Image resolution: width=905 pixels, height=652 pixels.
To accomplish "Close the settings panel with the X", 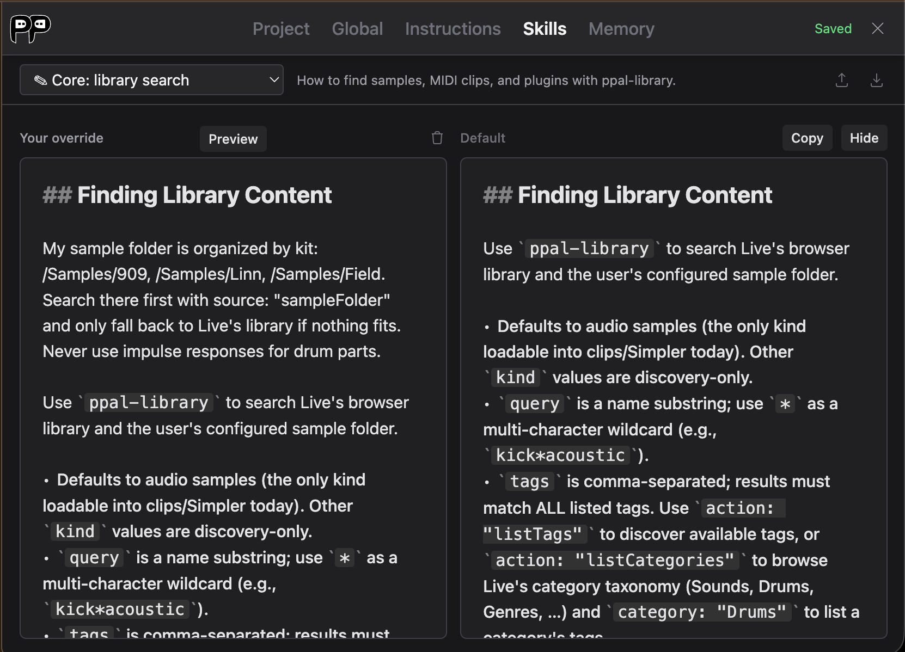I will coord(878,28).
